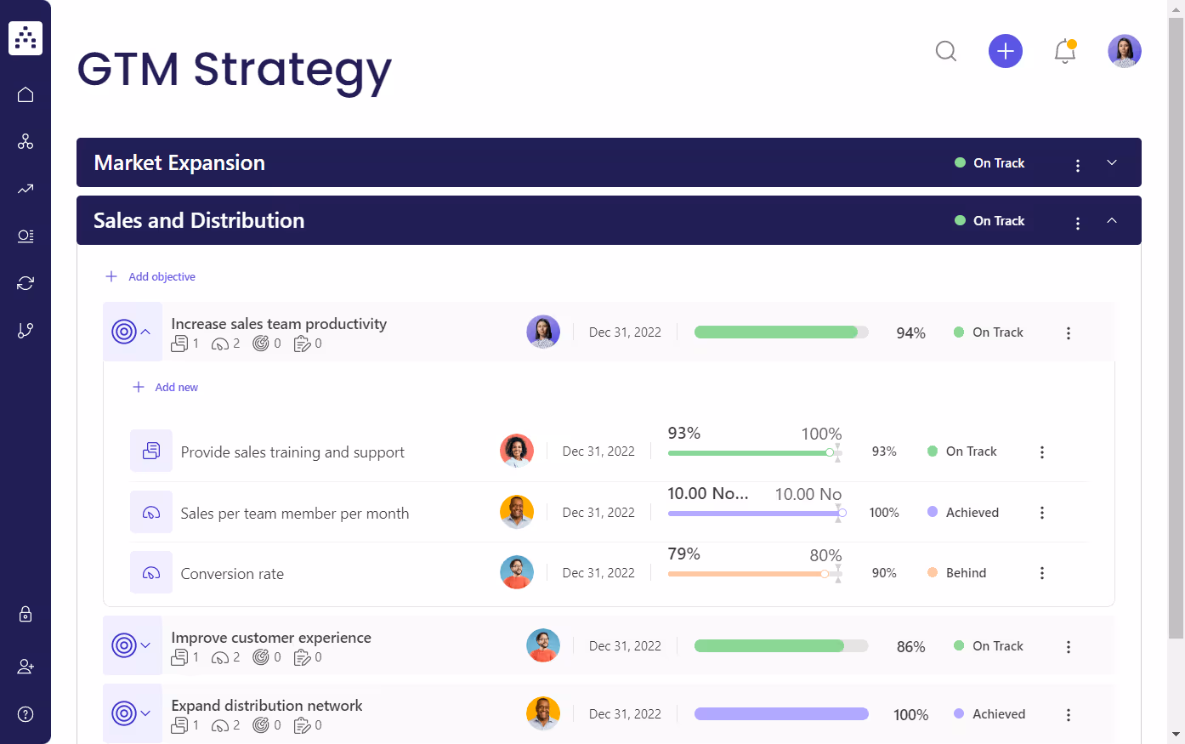Viewport: 1185px width, 744px height.
Task: Expand the Market Expansion section
Action: click(x=1112, y=162)
